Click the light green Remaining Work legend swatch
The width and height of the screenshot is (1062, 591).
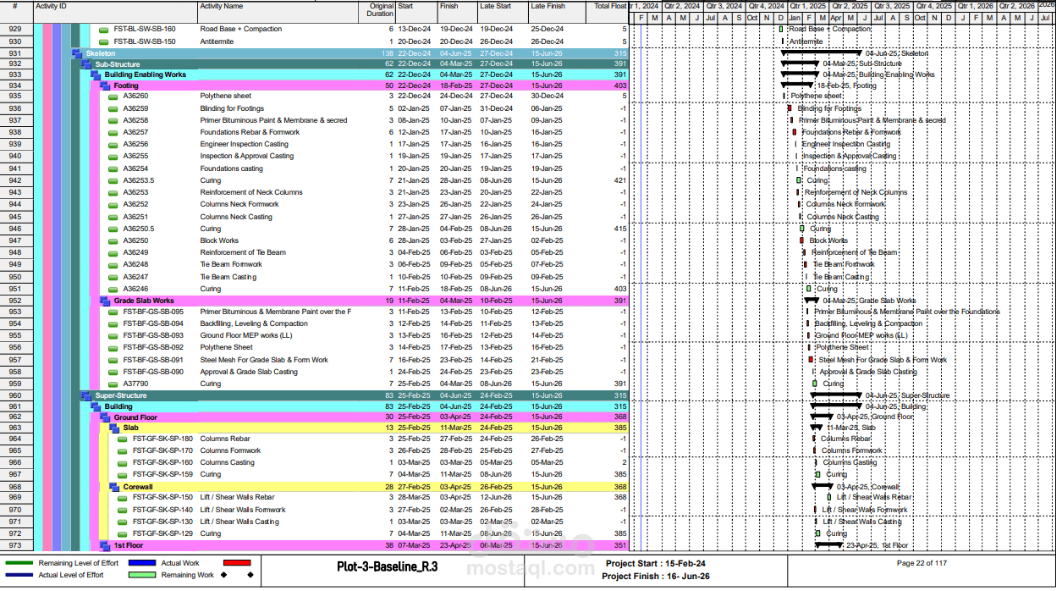point(141,575)
